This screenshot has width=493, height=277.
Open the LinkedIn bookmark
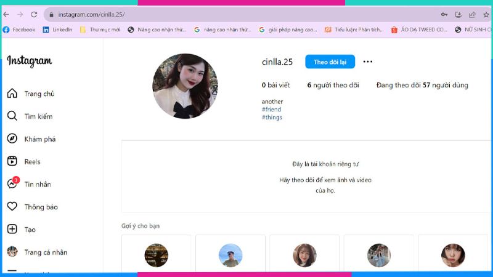(57, 30)
